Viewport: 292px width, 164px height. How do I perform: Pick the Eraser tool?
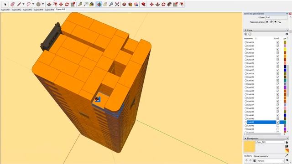pos(12,4)
